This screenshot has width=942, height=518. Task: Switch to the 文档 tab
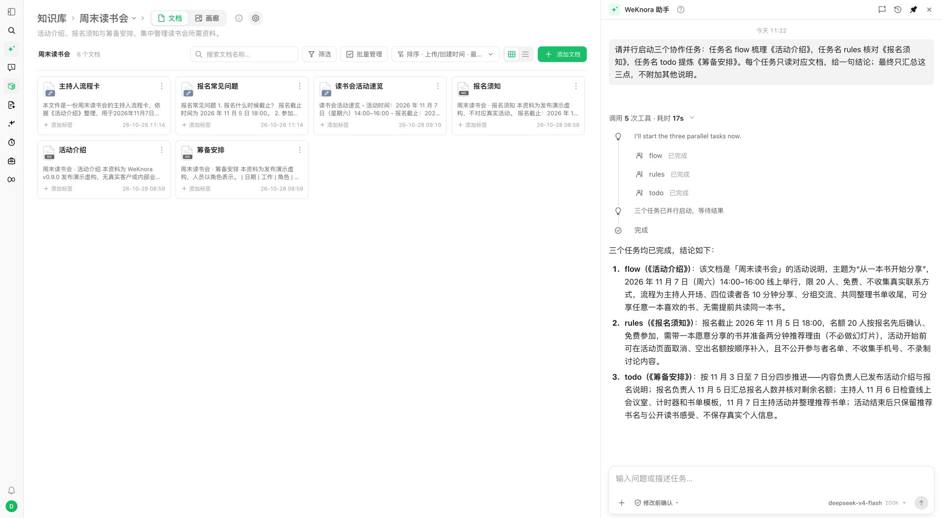[170, 18]
